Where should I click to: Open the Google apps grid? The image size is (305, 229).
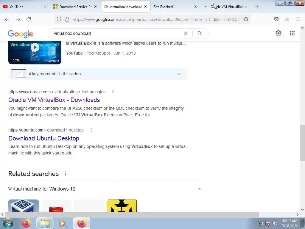point(292,33)
